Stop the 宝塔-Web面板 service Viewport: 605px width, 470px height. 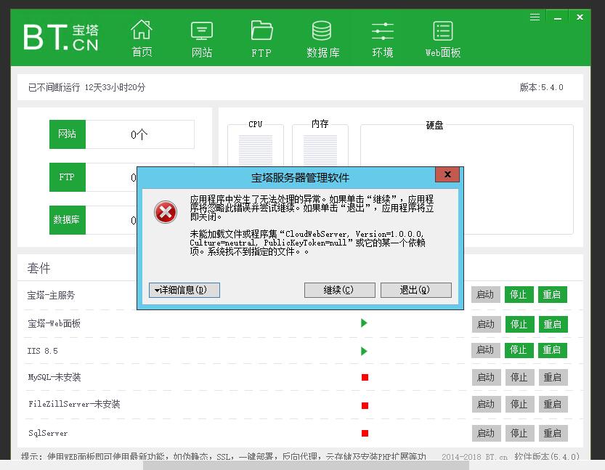pyautogui.click(x=519, y=324)
